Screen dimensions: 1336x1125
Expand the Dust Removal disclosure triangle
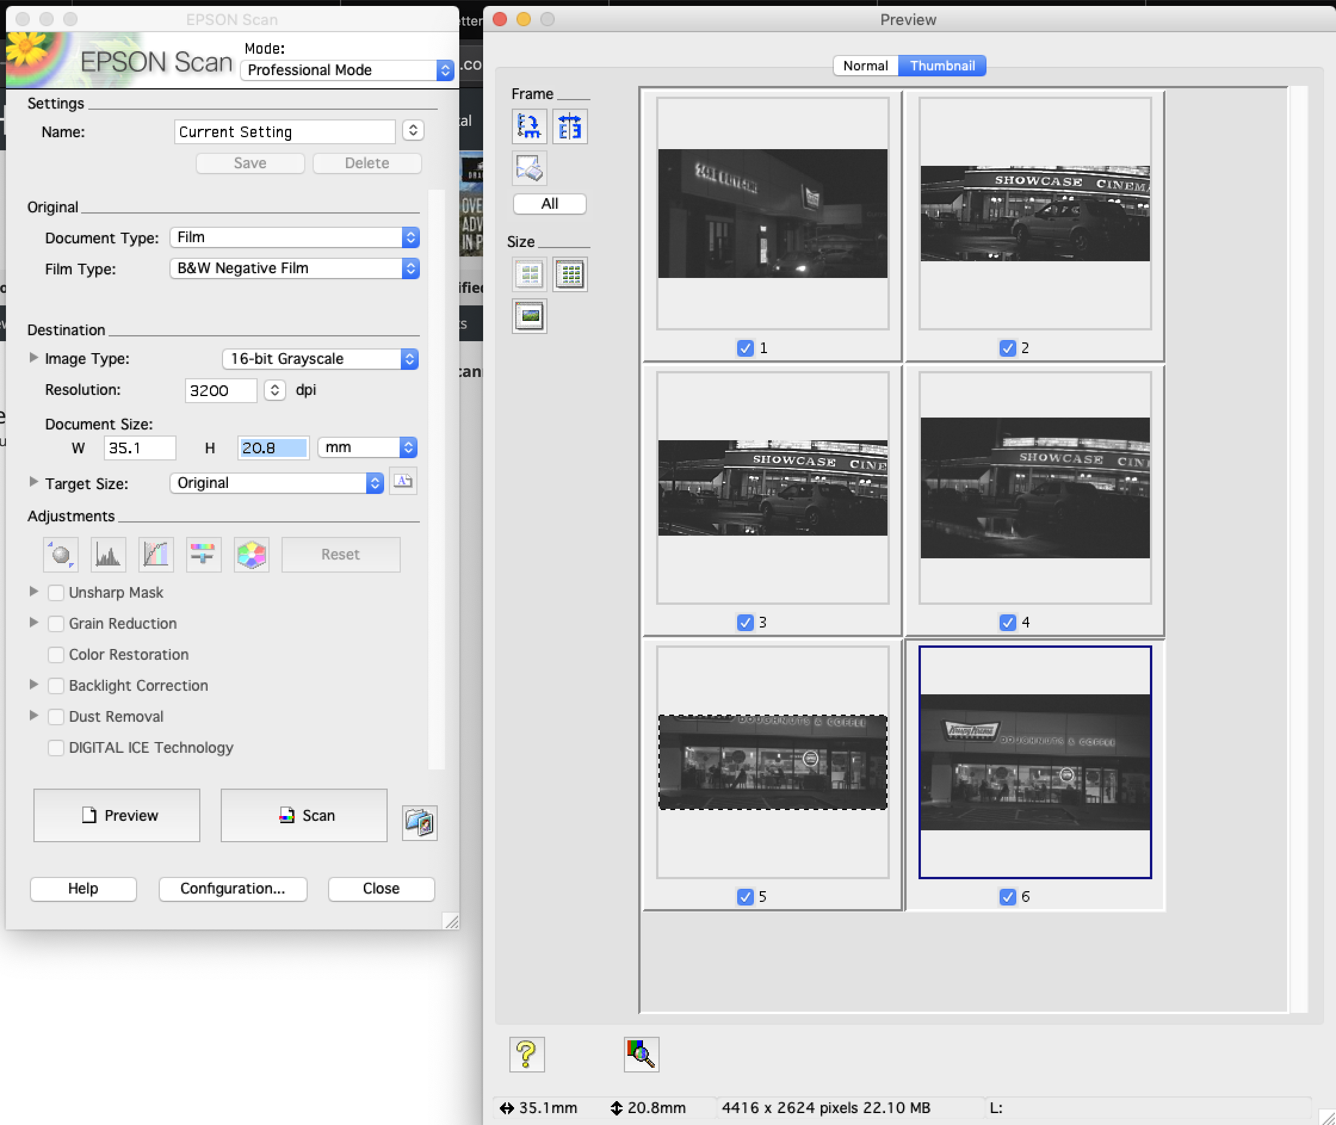coord(34,716)
